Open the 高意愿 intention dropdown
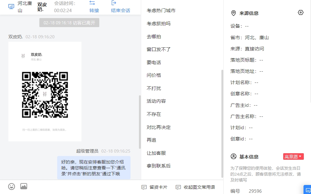Screen dimensions: 311x194 pyautogui.click(x=293, y=157)
